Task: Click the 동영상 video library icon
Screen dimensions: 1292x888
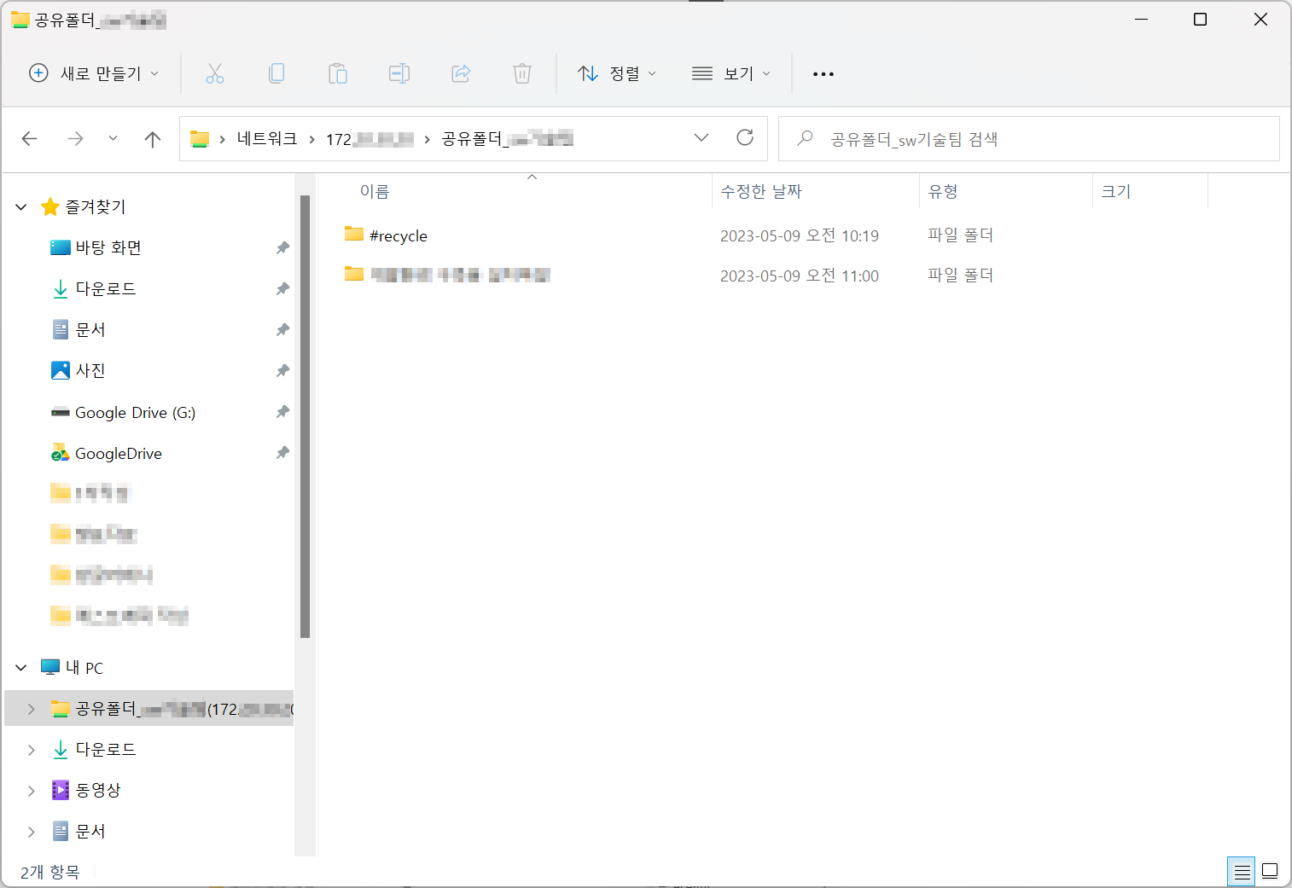Action: [61, 790]
